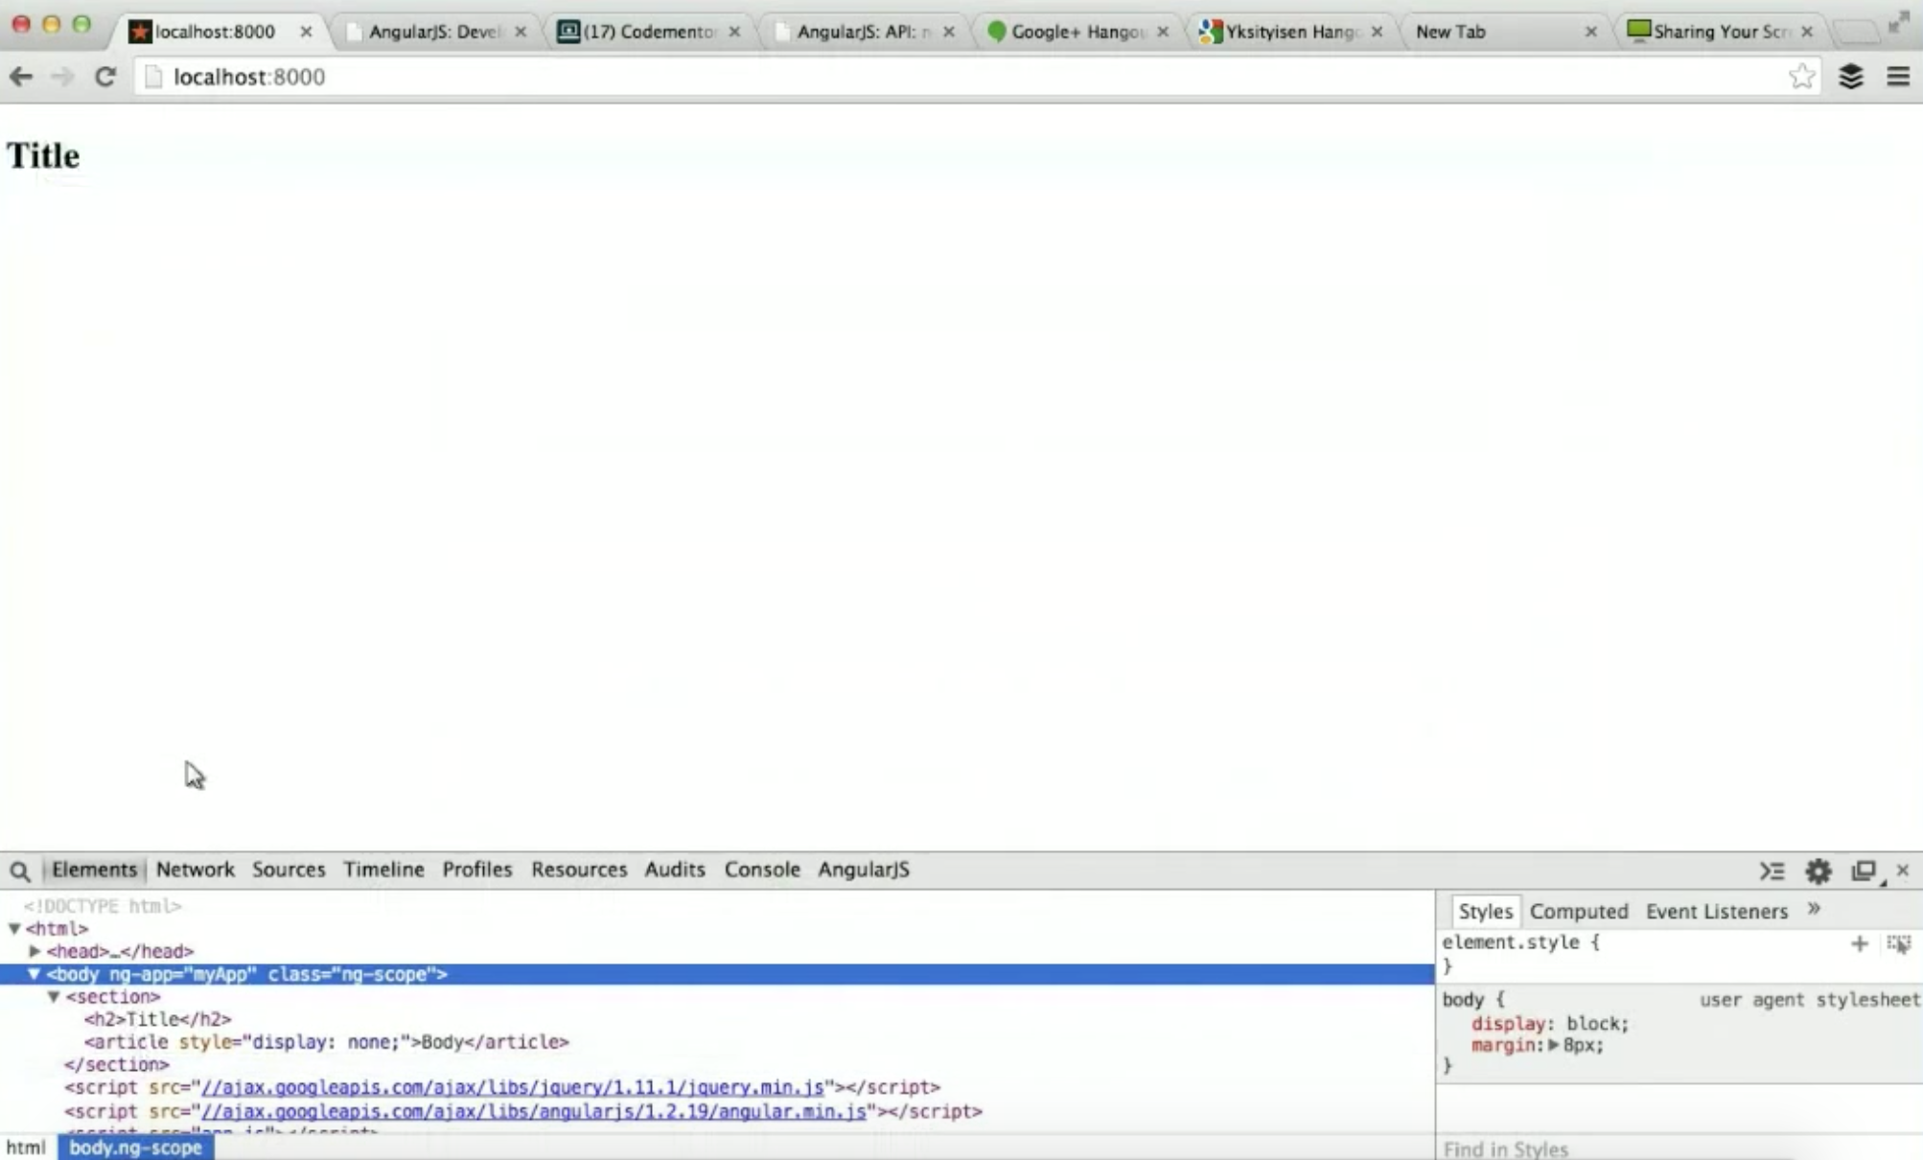Open DevTools settings gear
This screenshot has height=1160, width=1923.
[1819, 870]
